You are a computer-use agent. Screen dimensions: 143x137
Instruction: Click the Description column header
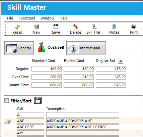(x=56, y=109)
